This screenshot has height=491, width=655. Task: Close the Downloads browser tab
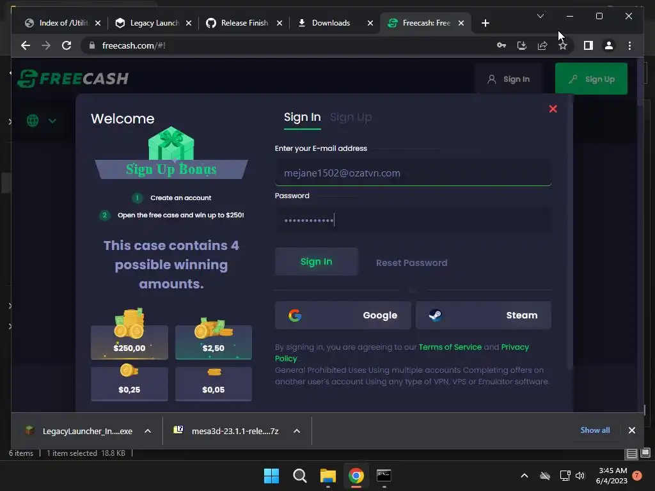pos(370,23)
